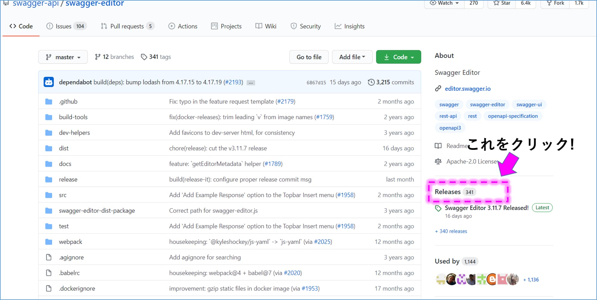Open the swagger-api owner link

36,4
